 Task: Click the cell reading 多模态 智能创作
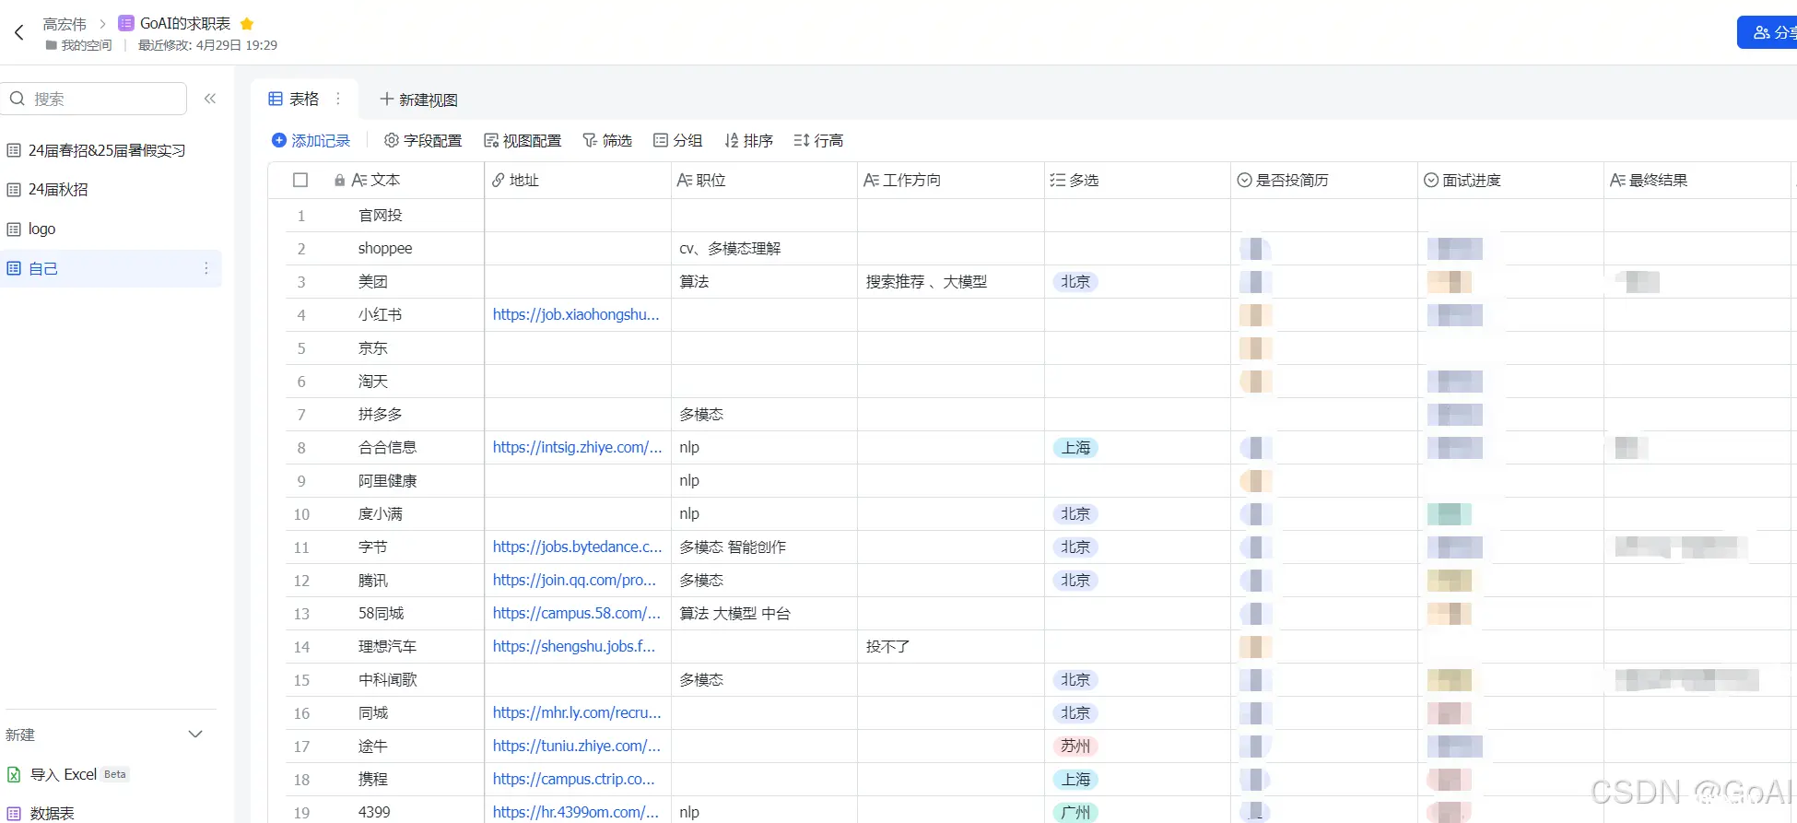coord(764,547)
